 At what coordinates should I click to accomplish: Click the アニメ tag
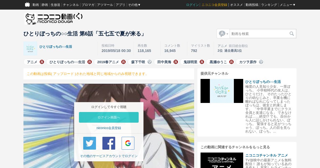[32, 62]
